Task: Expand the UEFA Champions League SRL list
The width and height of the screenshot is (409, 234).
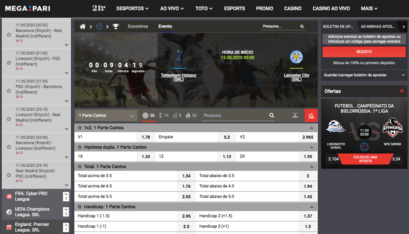Action: coord(66,212)
